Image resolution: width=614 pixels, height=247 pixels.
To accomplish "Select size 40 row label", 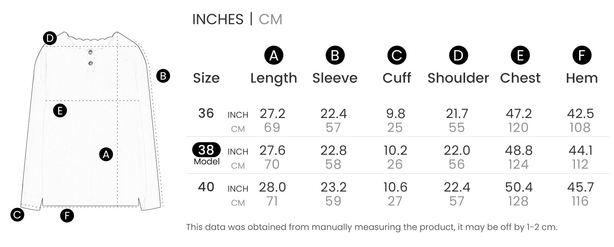I will [x=206, y=187].
